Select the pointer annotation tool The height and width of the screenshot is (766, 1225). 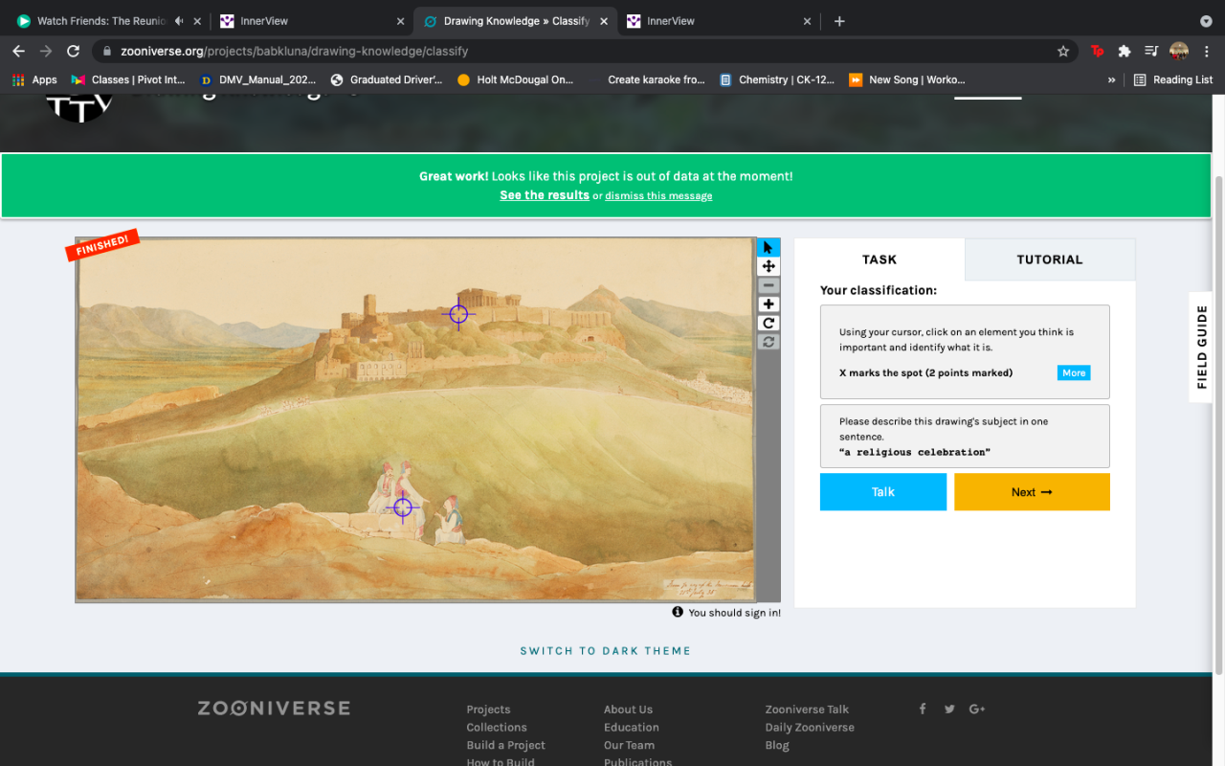click(768, 247)
